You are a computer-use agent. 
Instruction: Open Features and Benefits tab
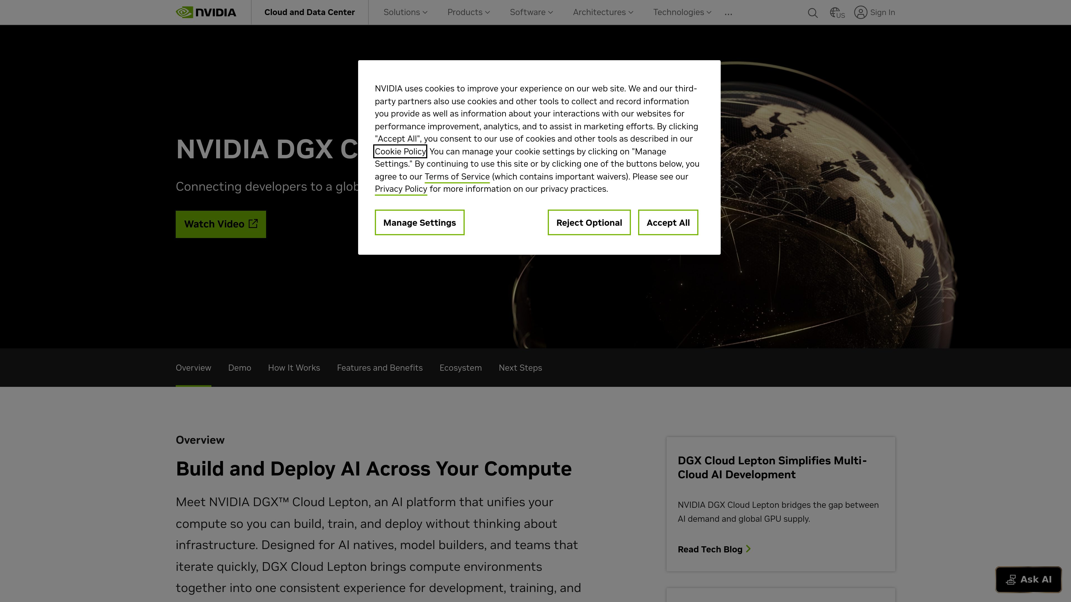click(x=380, y=368)
